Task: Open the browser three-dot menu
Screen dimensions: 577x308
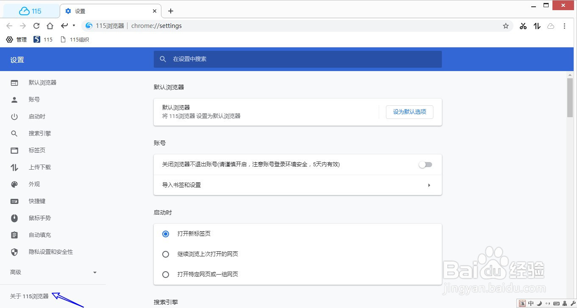Action: pyautogui.click(x=564, y=26)
